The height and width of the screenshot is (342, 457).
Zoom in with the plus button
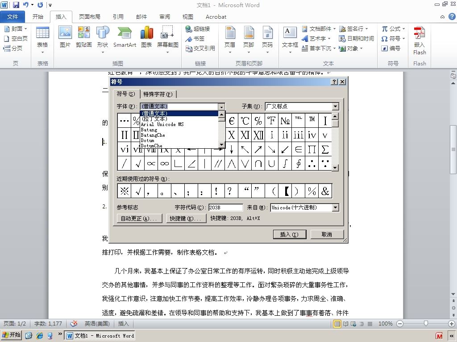click(x=452, y=324)
